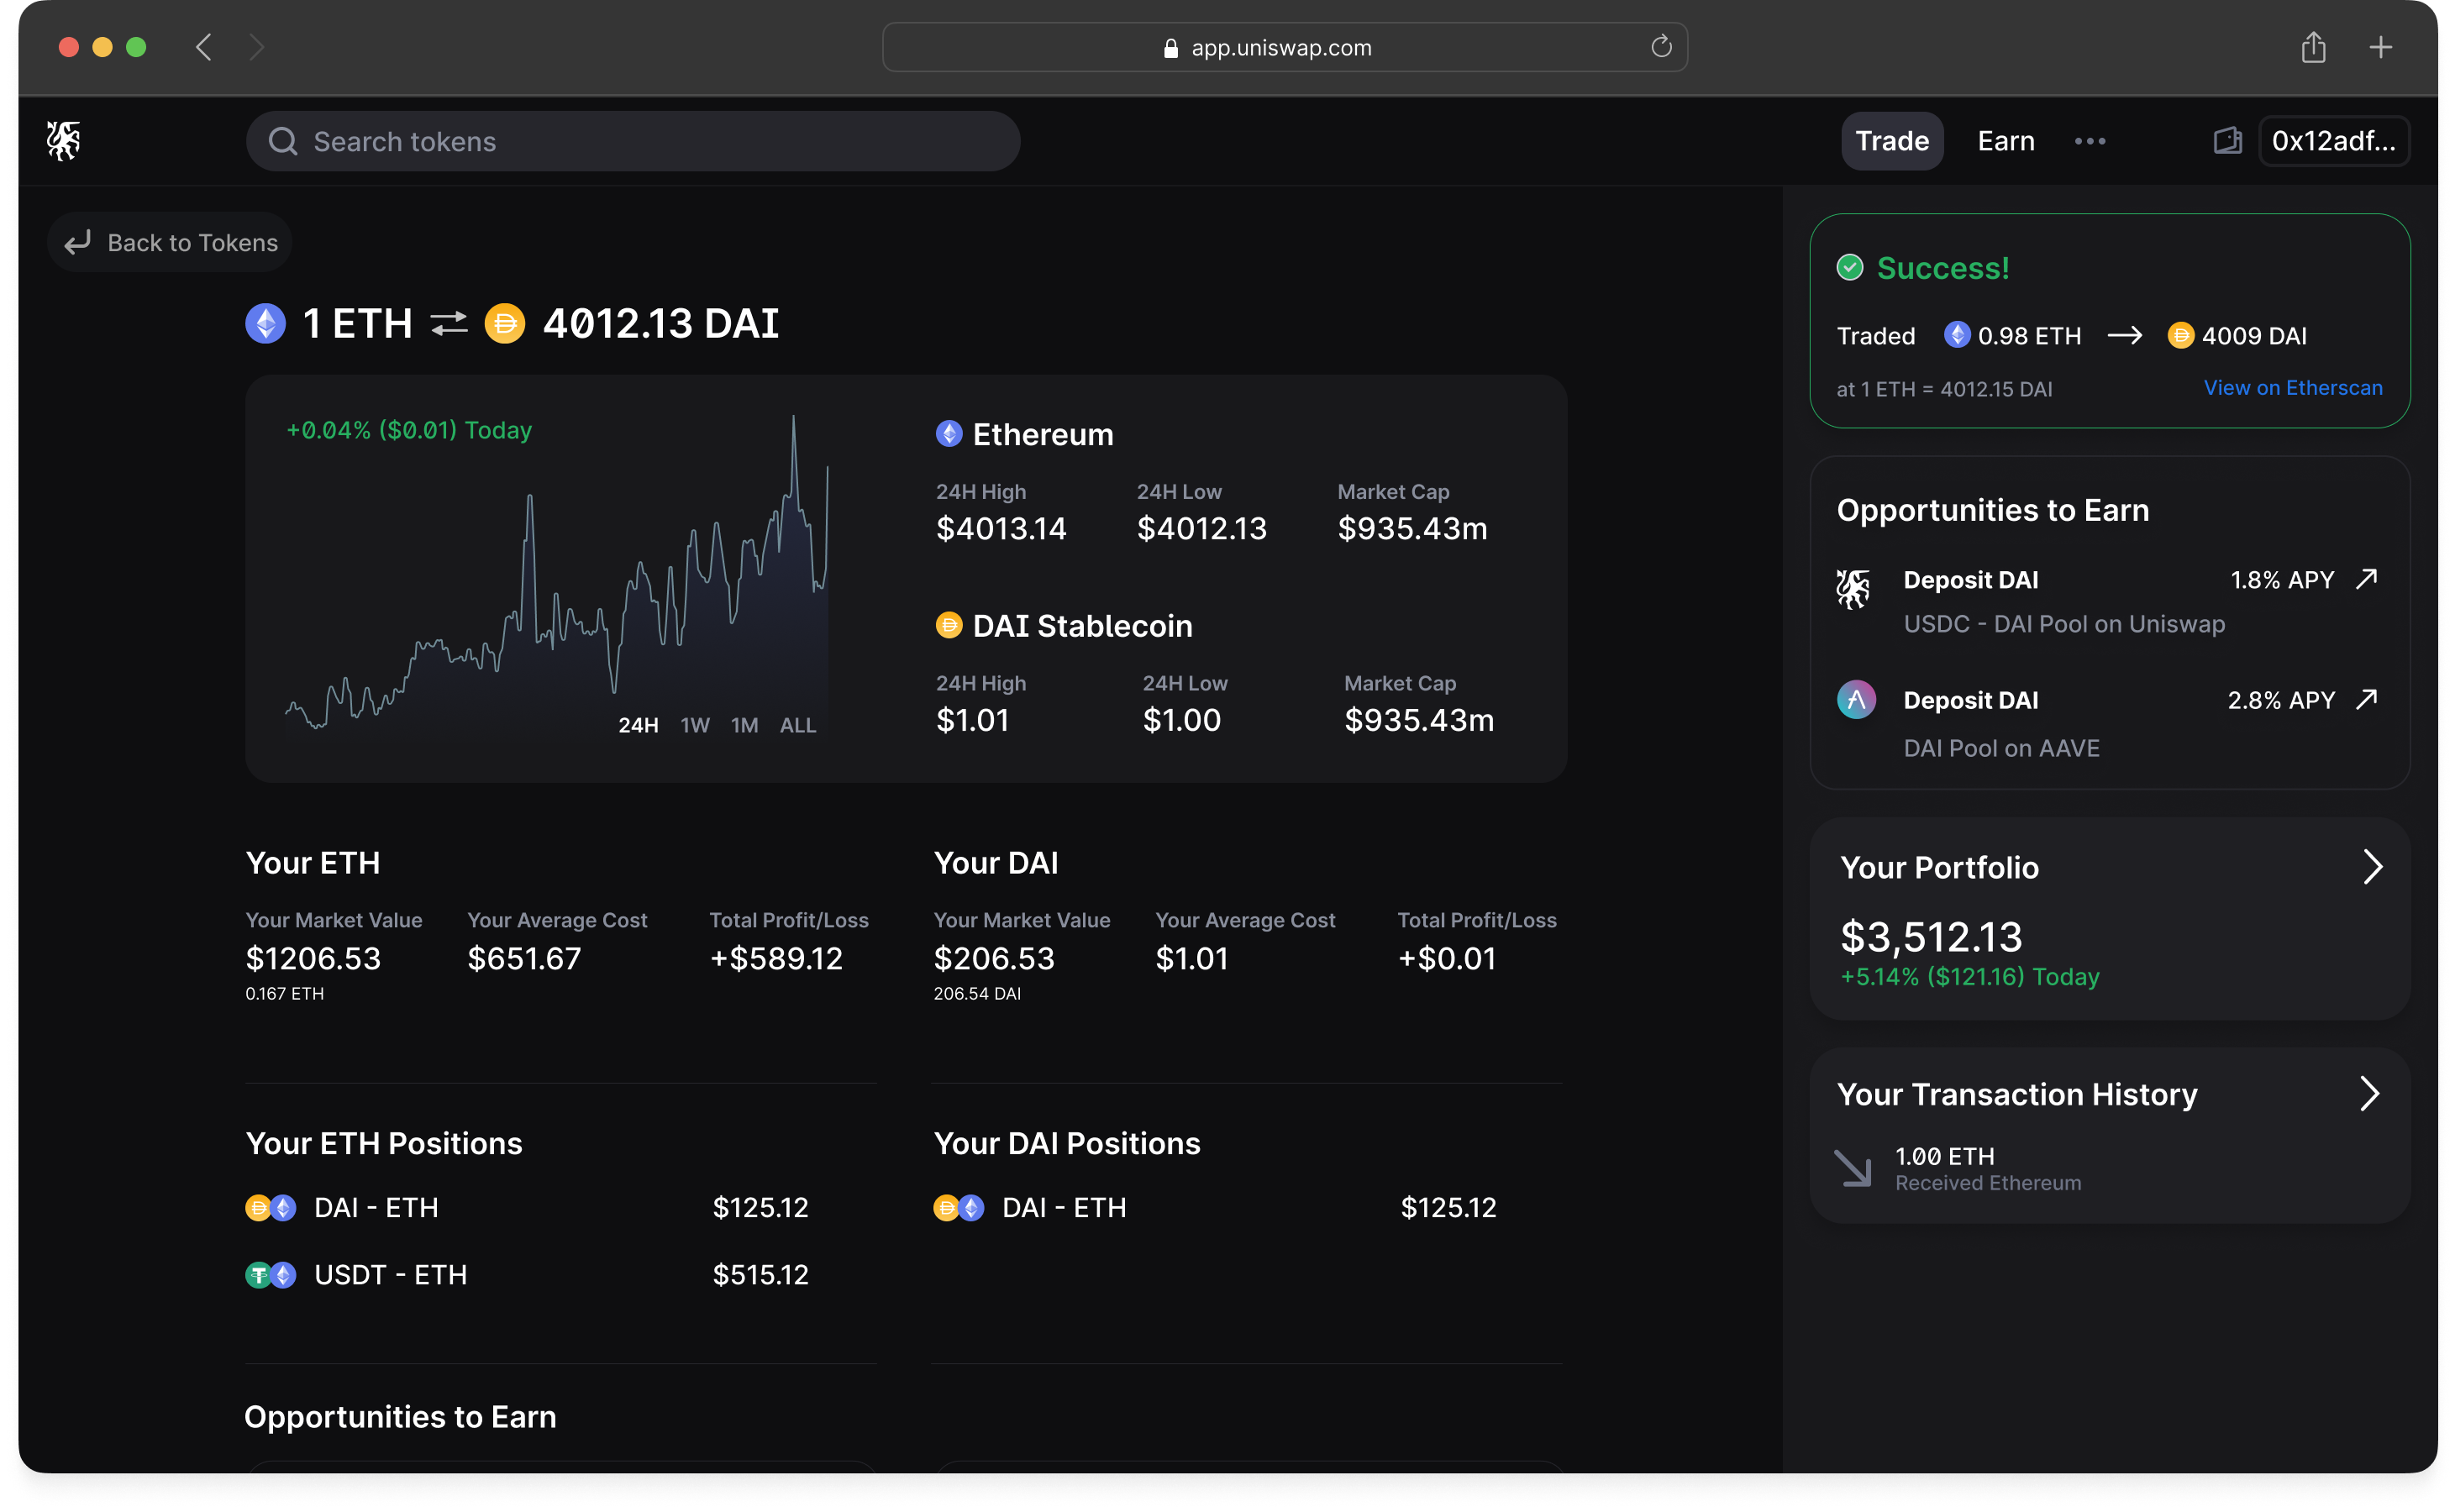
Task: Reload the page with refresh icon
Action: pyautogui.click(x=1661, y=47)
